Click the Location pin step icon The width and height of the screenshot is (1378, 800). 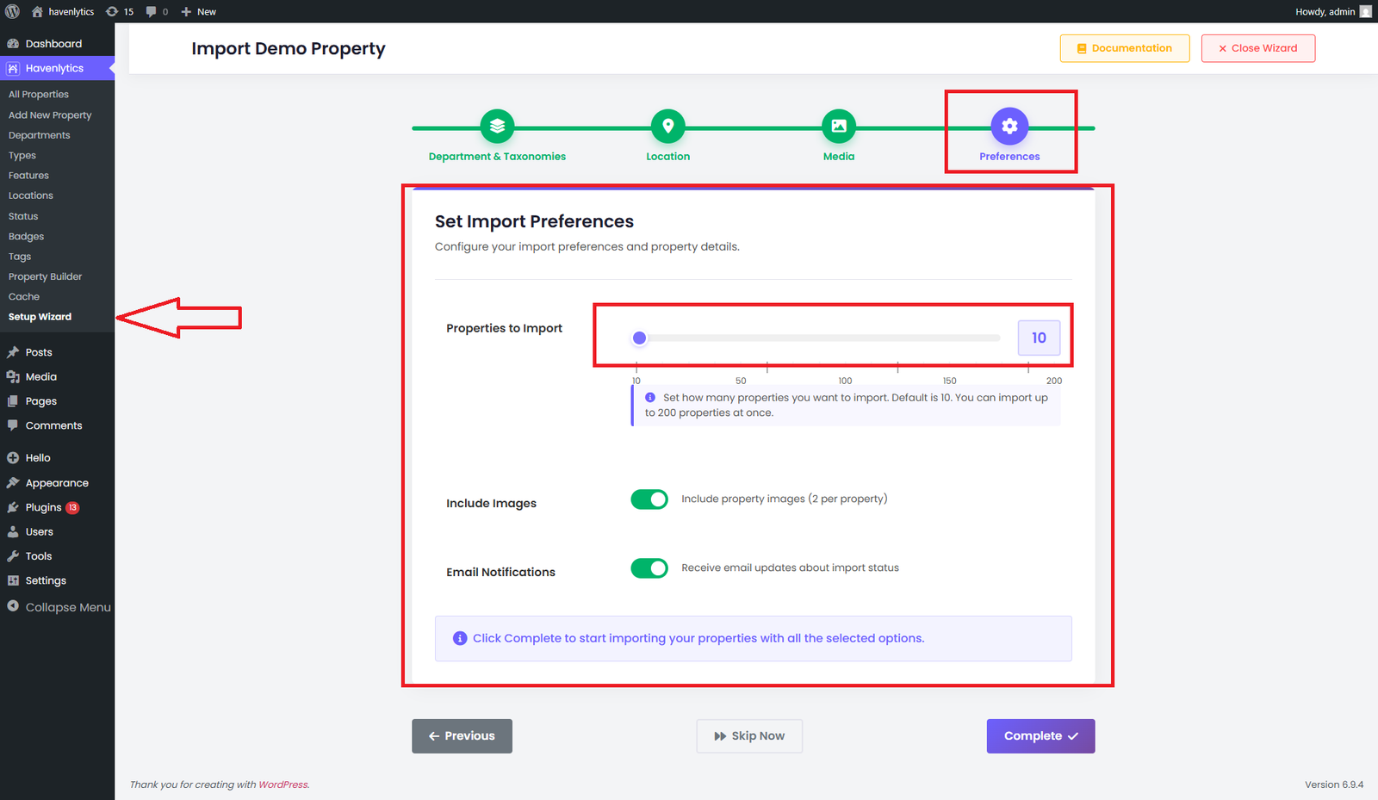(667, 127)
